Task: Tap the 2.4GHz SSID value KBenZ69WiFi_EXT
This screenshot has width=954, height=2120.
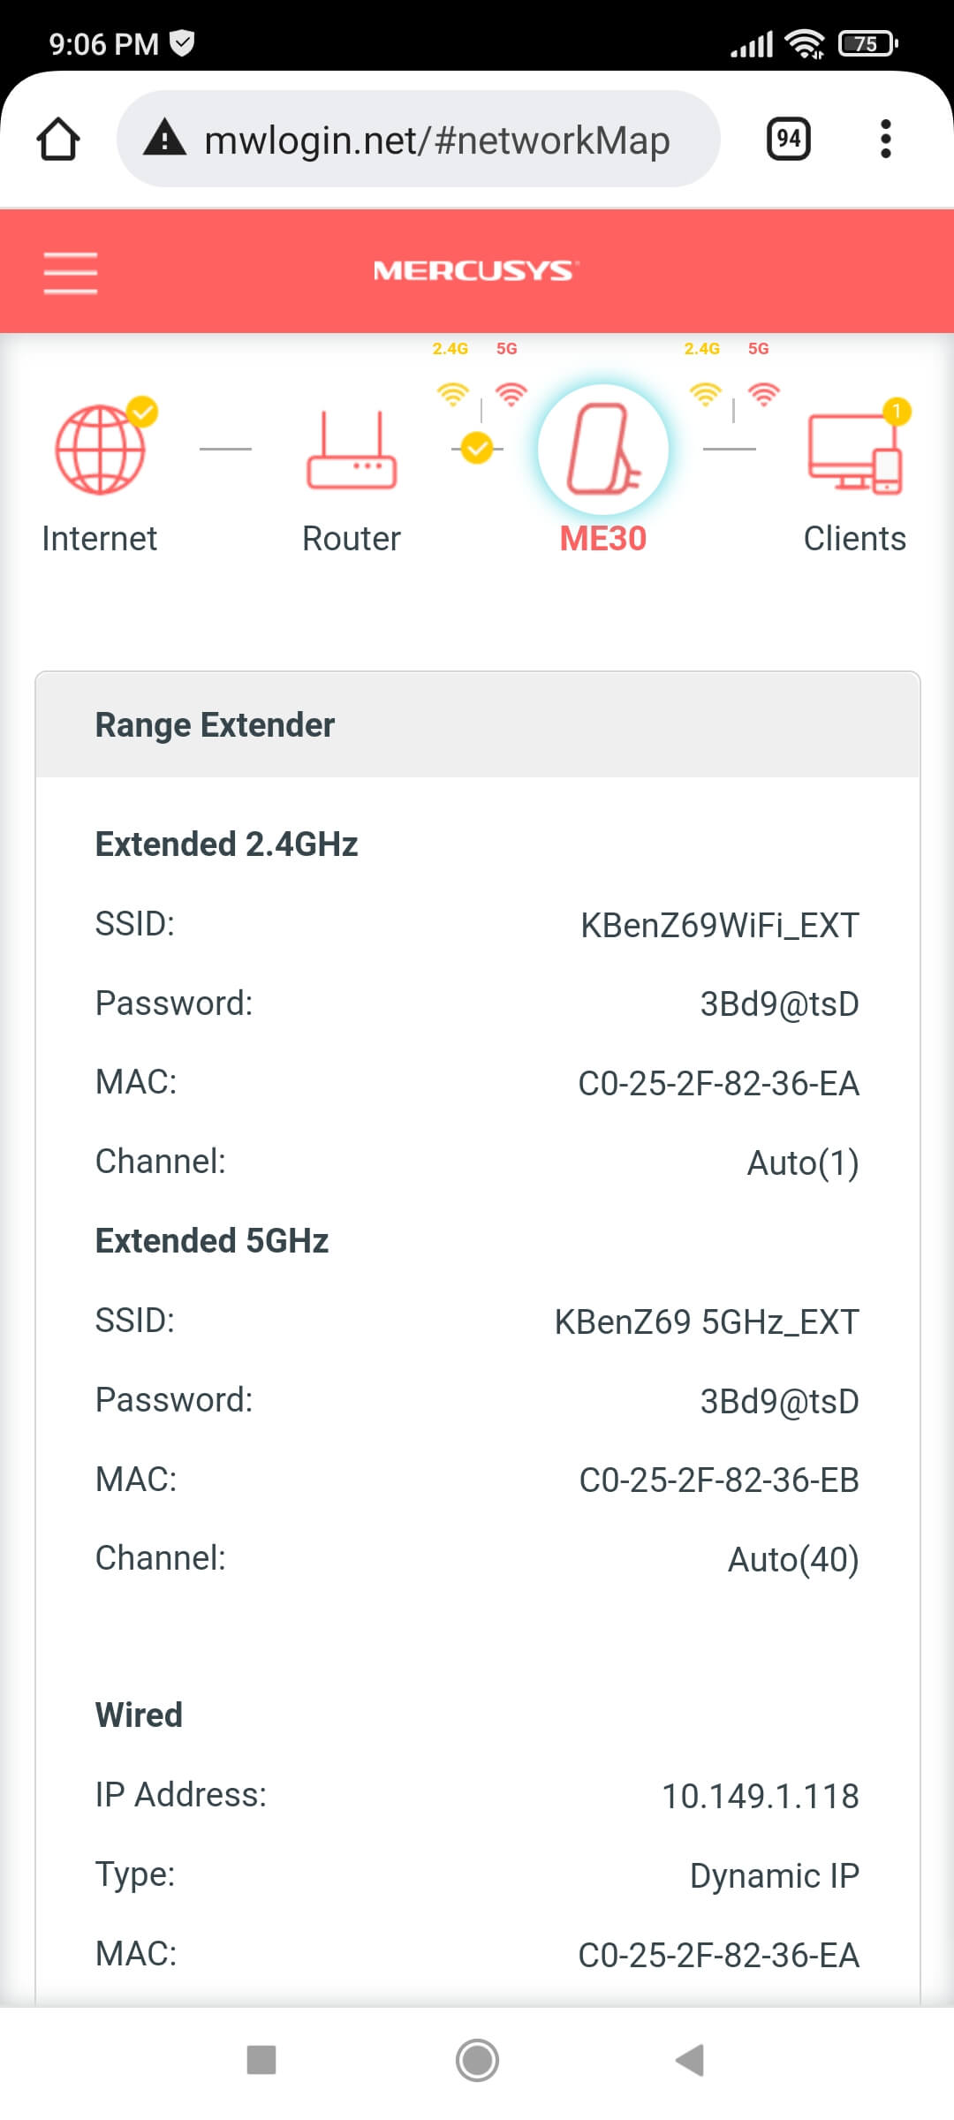Action: tap(720, 926)
